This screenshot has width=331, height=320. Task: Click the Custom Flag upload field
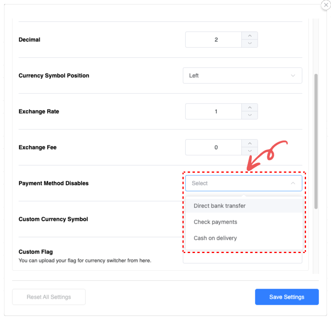point(242,258)
